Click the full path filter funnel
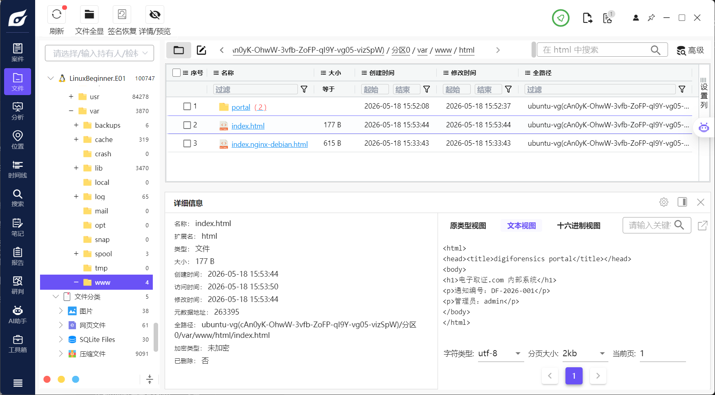715x395 pixels. click(682, 89)
